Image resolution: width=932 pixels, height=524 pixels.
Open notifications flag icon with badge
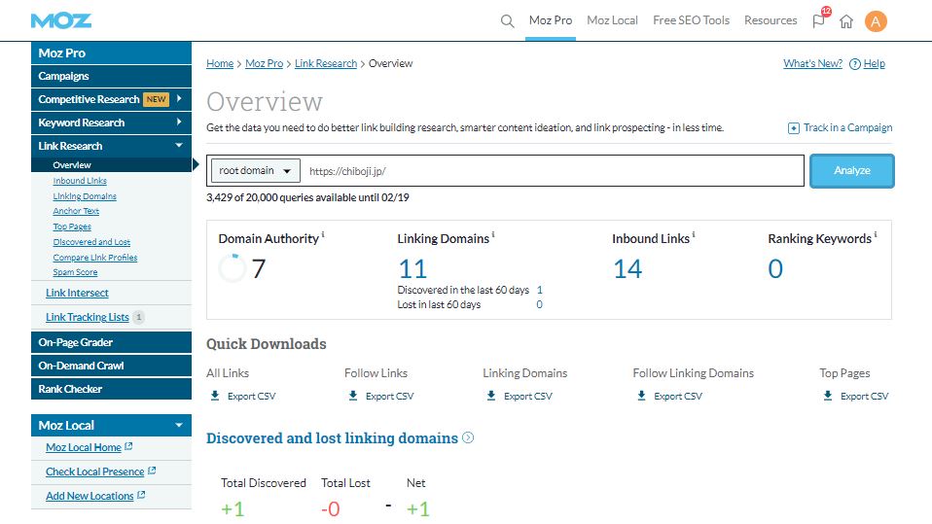pos(820,19)
